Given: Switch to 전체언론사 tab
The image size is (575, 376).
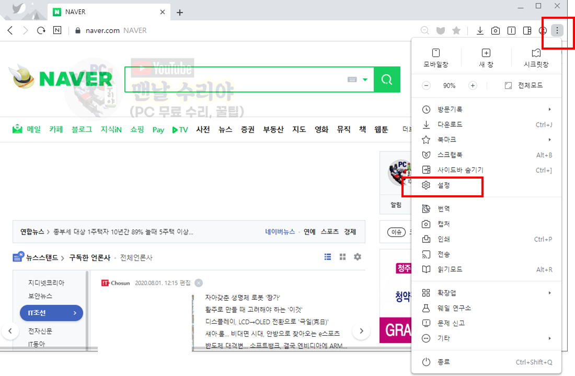Looking at the screenshot, I should [x=136, y=257].
